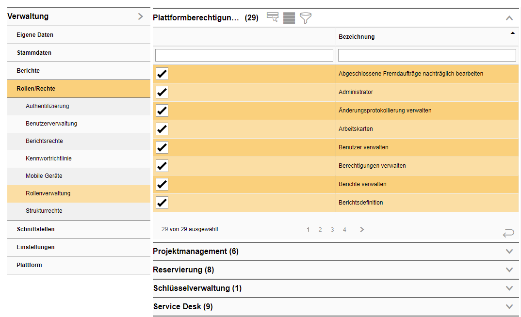Uncheck the Administrator row checkbox
This screenshot has width=521, height=317.
(162, 92)
